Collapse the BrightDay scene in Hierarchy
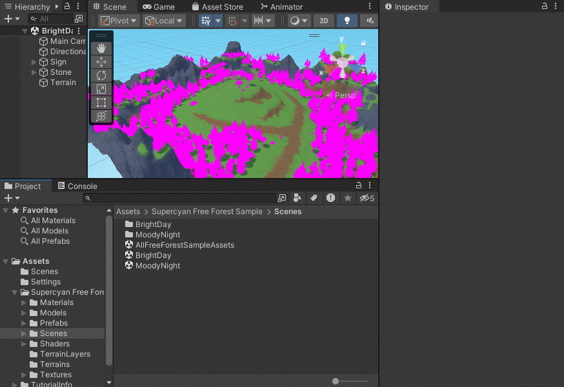 [25, 31]
